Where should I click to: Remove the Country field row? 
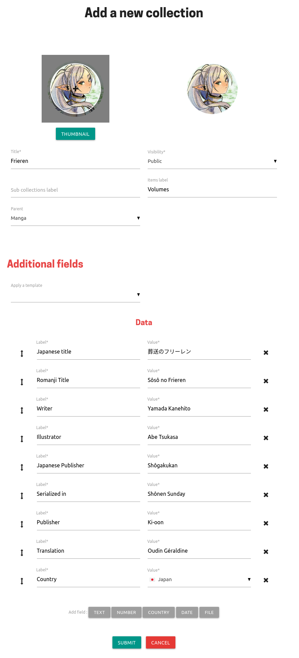point(266,580)
